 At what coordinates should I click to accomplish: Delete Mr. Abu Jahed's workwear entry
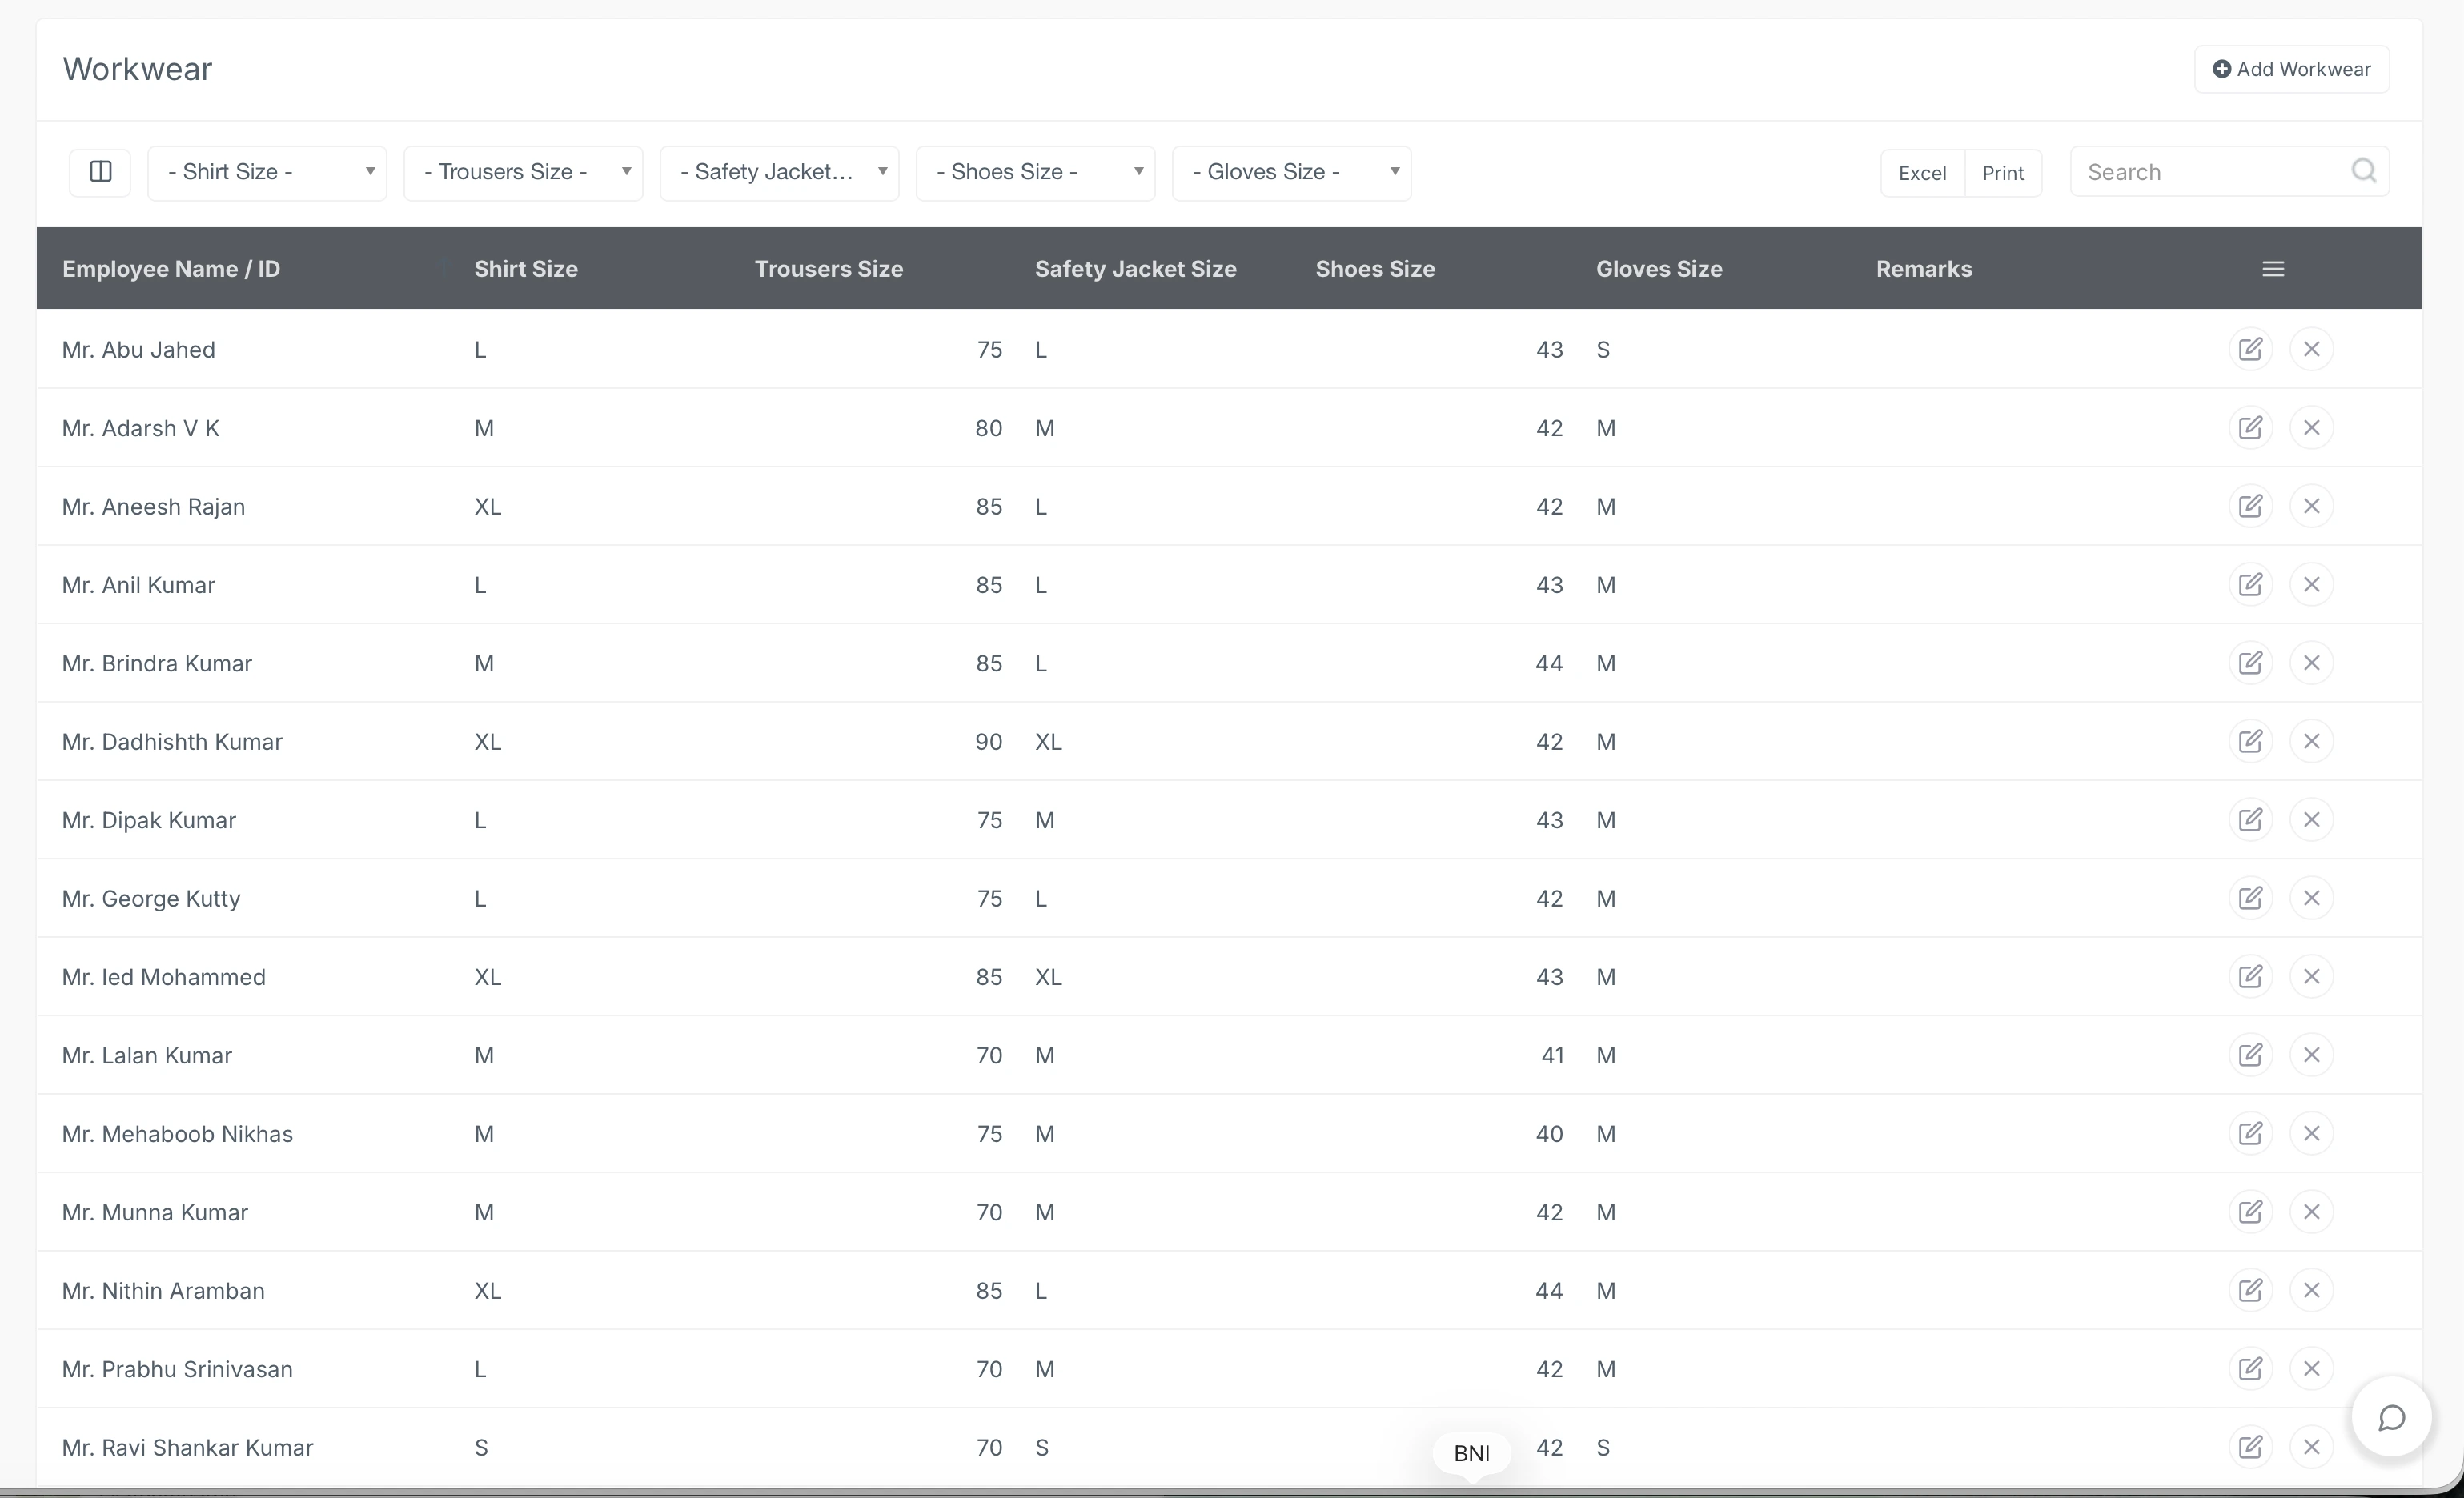tap(2311, 350)
